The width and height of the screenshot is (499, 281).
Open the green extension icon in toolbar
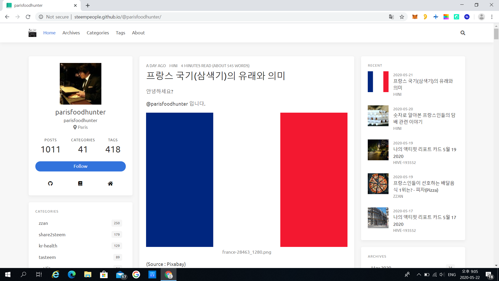[456, 17]
